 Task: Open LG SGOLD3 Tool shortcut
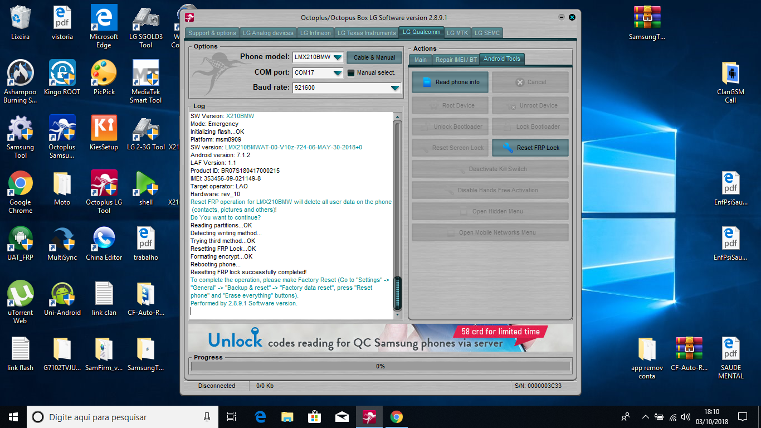[x=146, y=27]
